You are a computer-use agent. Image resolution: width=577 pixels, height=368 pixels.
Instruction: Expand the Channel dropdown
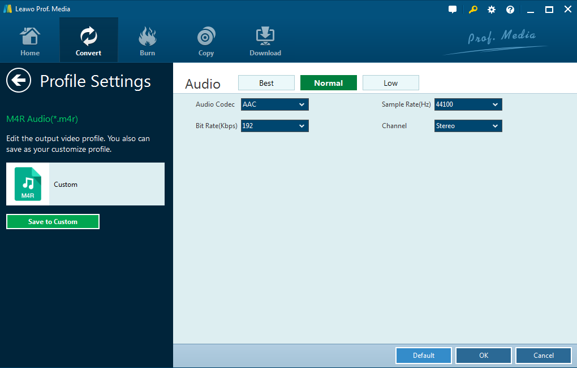[468, 126]
